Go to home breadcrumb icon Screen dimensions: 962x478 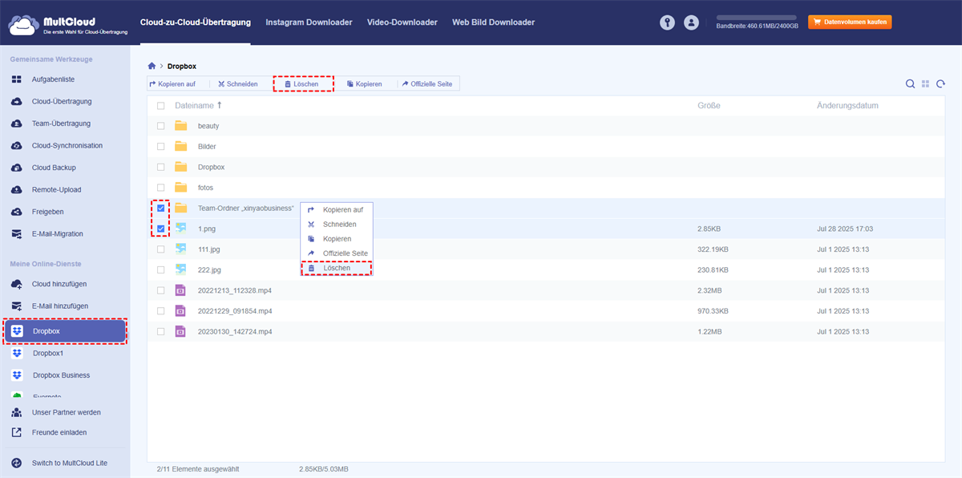152,66
